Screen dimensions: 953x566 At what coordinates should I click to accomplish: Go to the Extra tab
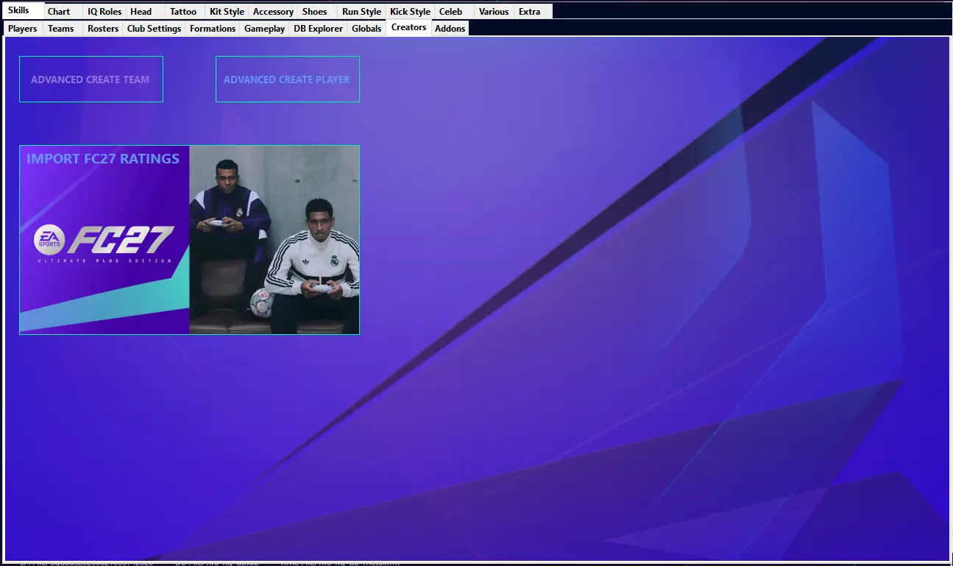534,12
